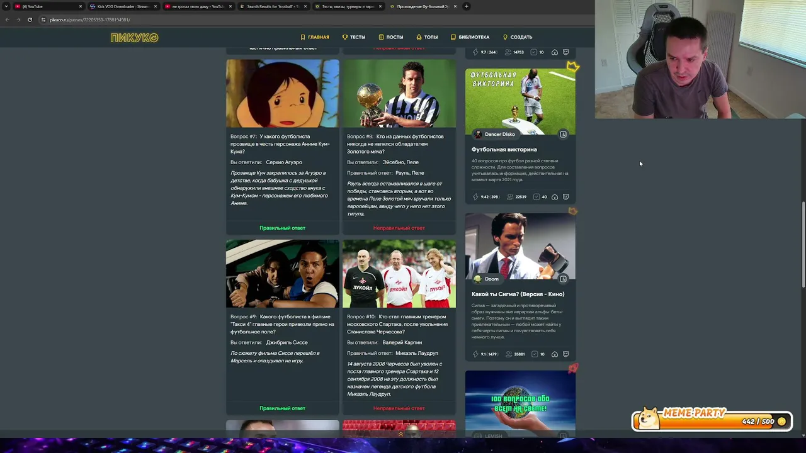Click the answer text 'Серхио Агуэро'
Viewport: 806px width, 453px height.
284,162
